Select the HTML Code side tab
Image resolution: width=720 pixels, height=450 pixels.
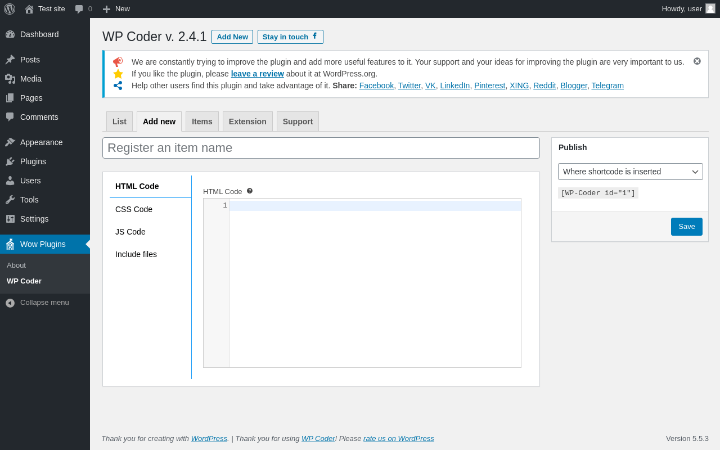pos(150,186)
